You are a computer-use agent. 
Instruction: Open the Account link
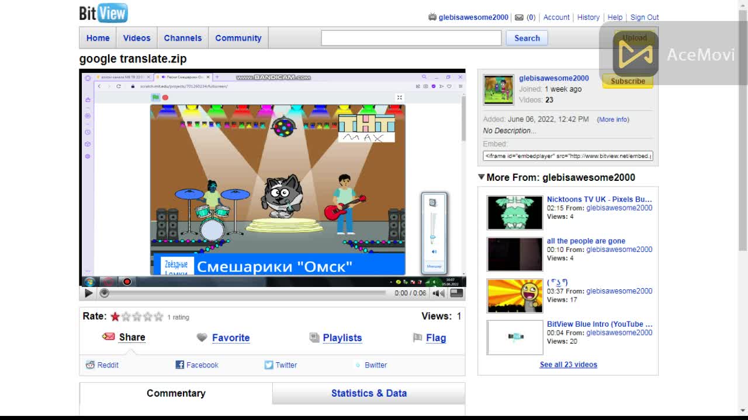pyautogui.click(x=556, y=17)
